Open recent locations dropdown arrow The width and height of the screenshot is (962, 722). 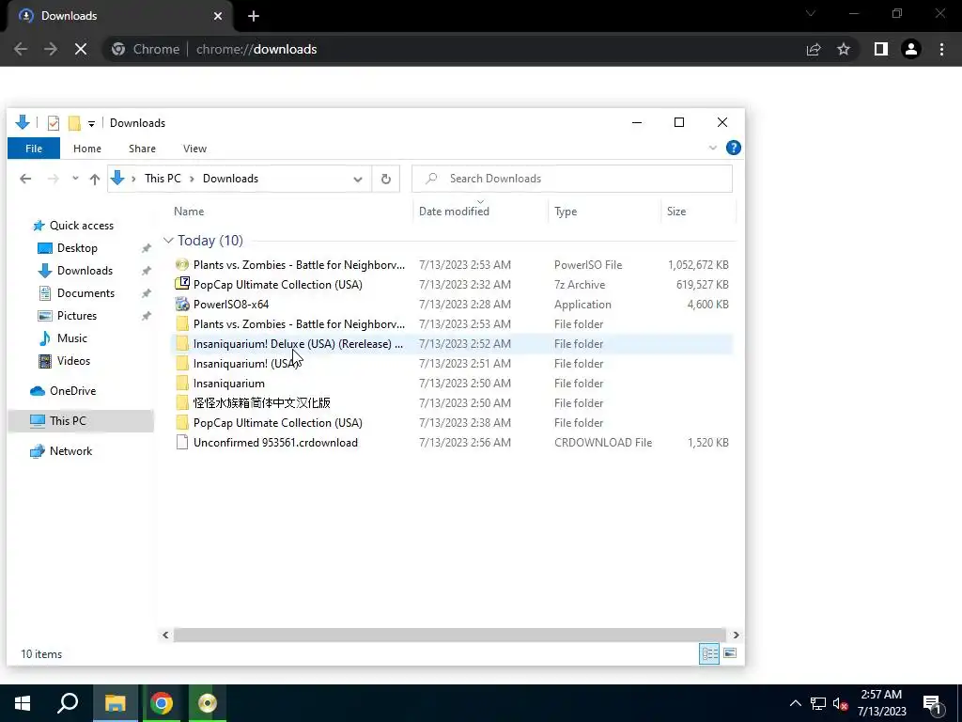(75, 179)
